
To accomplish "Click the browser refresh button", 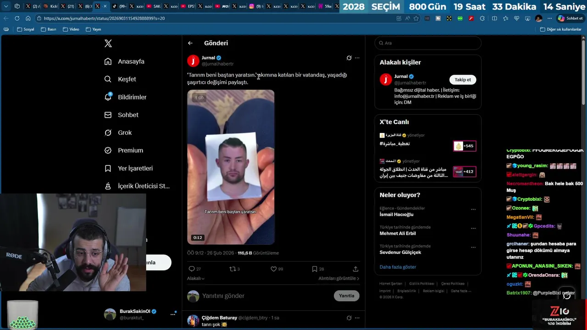I will [x=17, y=18].
